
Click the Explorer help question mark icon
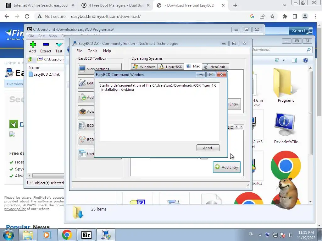click(x=306, y=60)
